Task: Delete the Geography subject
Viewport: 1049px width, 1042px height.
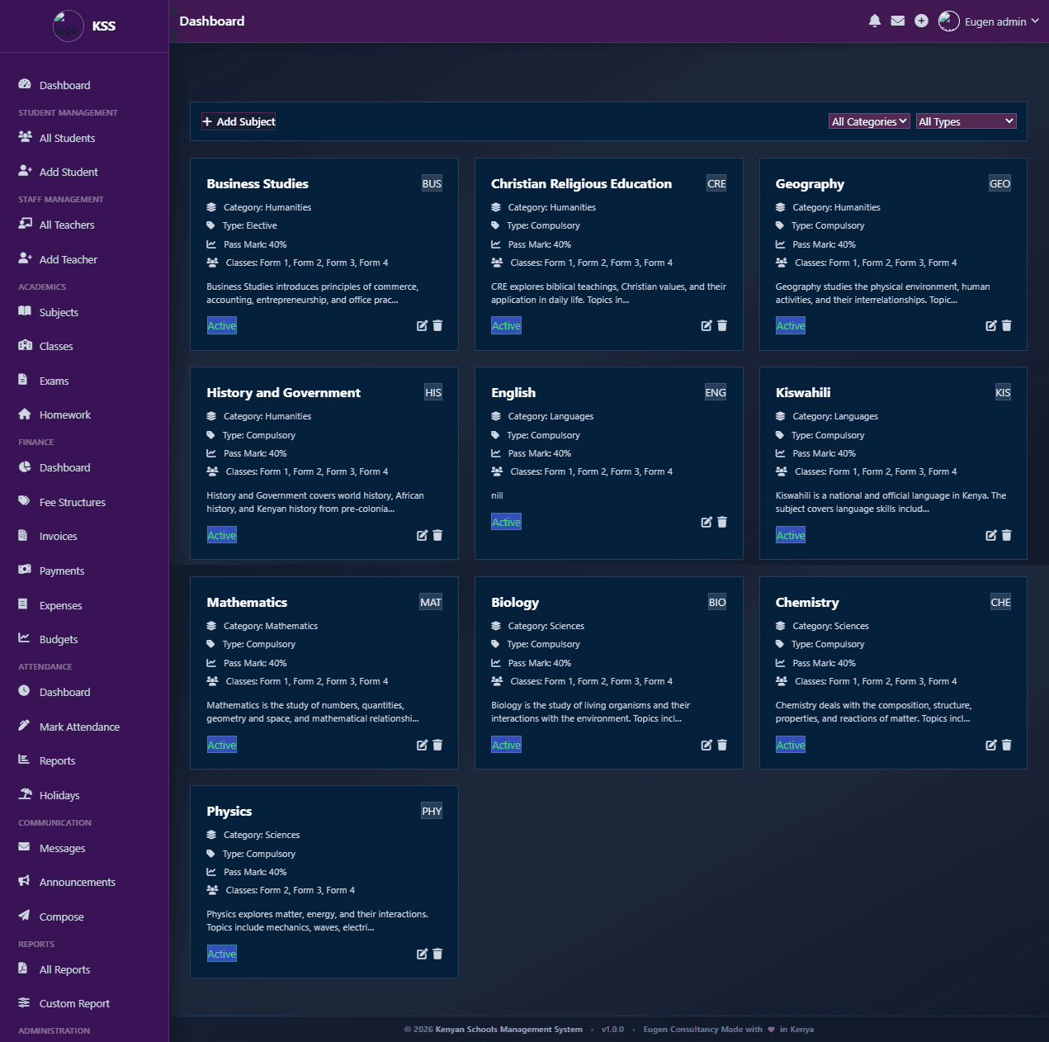Action: [1007, 325]
